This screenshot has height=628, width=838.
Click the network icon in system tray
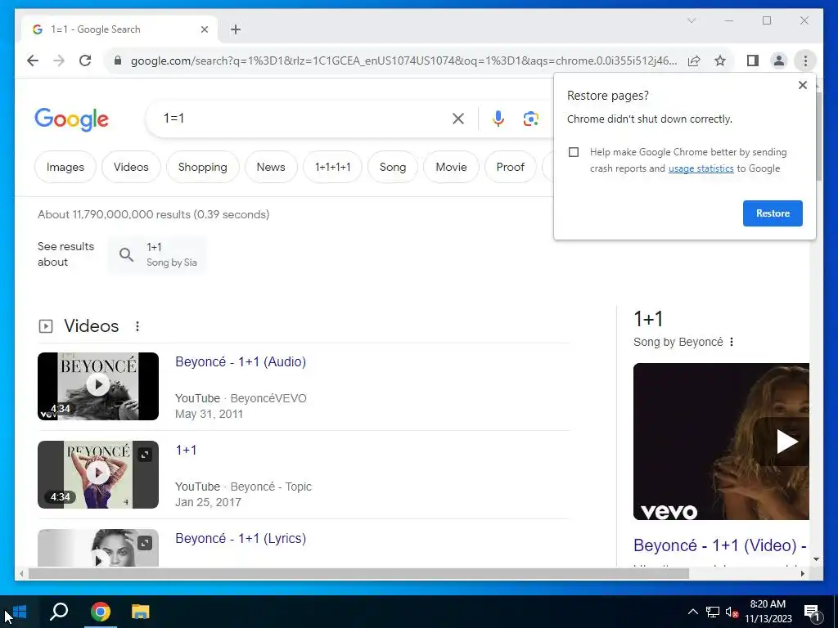[713, 612]
